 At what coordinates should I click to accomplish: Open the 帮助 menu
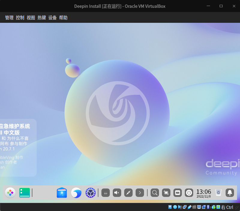[x=63, y=18]
